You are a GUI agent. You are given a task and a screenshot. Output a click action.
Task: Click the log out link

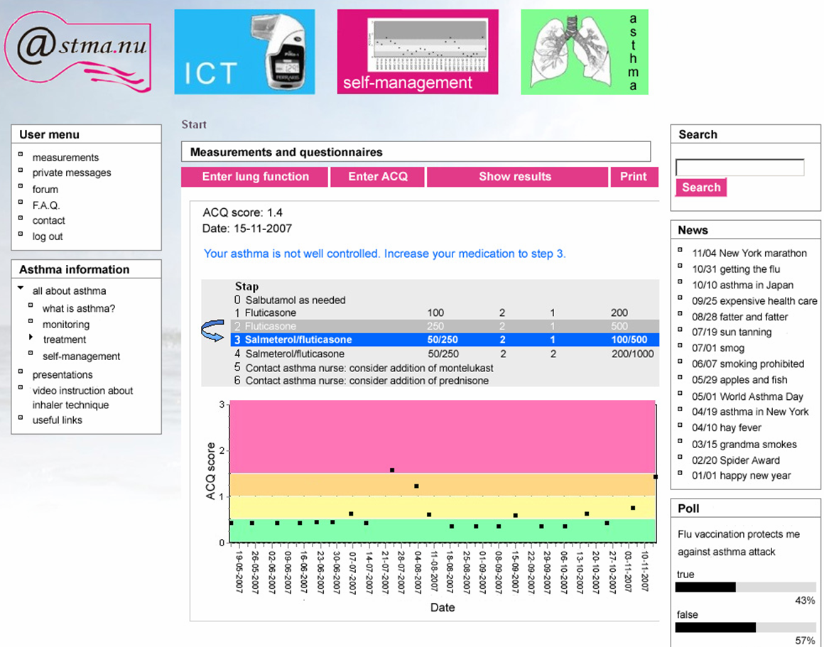pos(48,236)
